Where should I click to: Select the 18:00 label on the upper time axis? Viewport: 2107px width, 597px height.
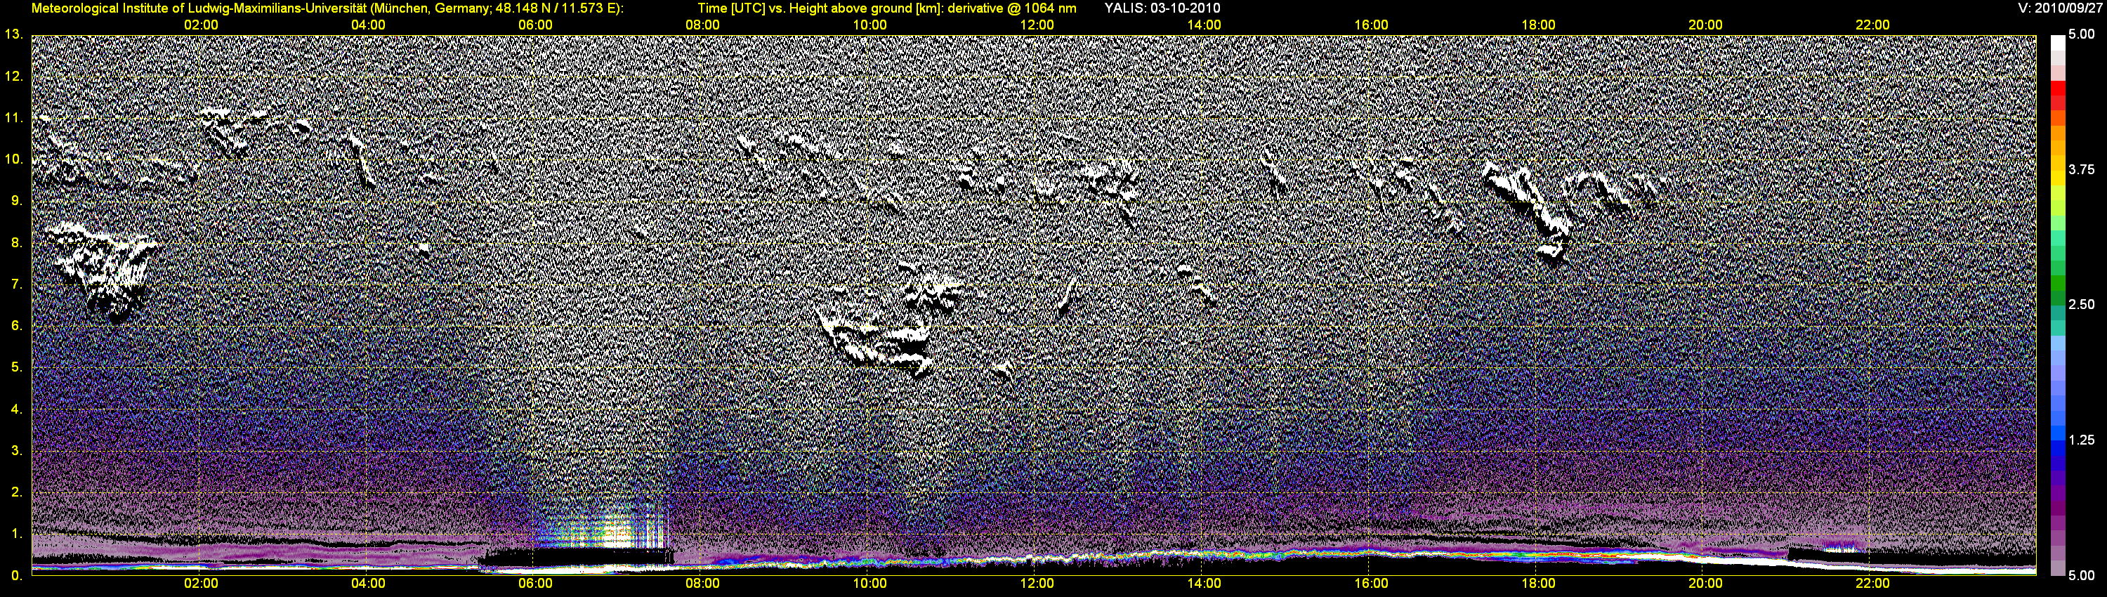1537,25
